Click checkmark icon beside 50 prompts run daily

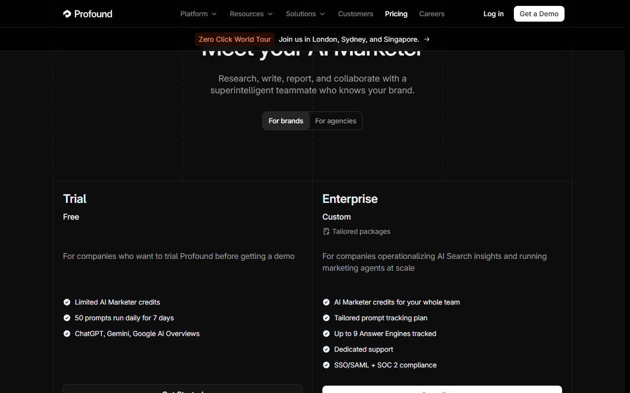(67, 318)
